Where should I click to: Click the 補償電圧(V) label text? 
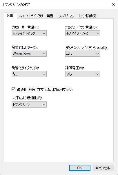tap(75, 68)
